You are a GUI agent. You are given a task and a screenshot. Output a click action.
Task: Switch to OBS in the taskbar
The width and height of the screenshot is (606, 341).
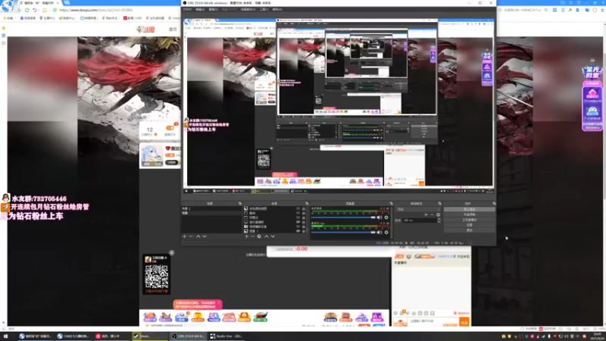[x=188, y=336]
